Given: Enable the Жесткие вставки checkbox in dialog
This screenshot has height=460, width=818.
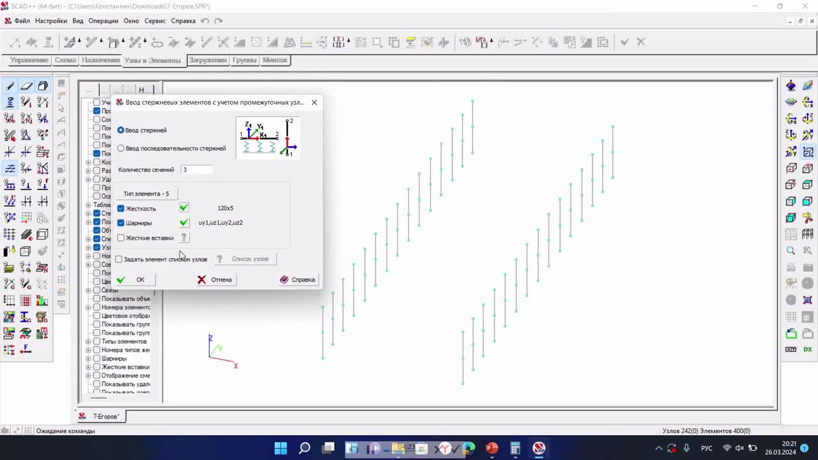Looking at the screenshot, I should pyautogui.click(x=121, y=238).
